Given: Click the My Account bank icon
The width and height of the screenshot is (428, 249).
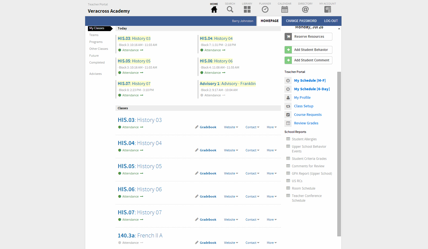Looking at the screenshot, I should [x=327, y=9].
